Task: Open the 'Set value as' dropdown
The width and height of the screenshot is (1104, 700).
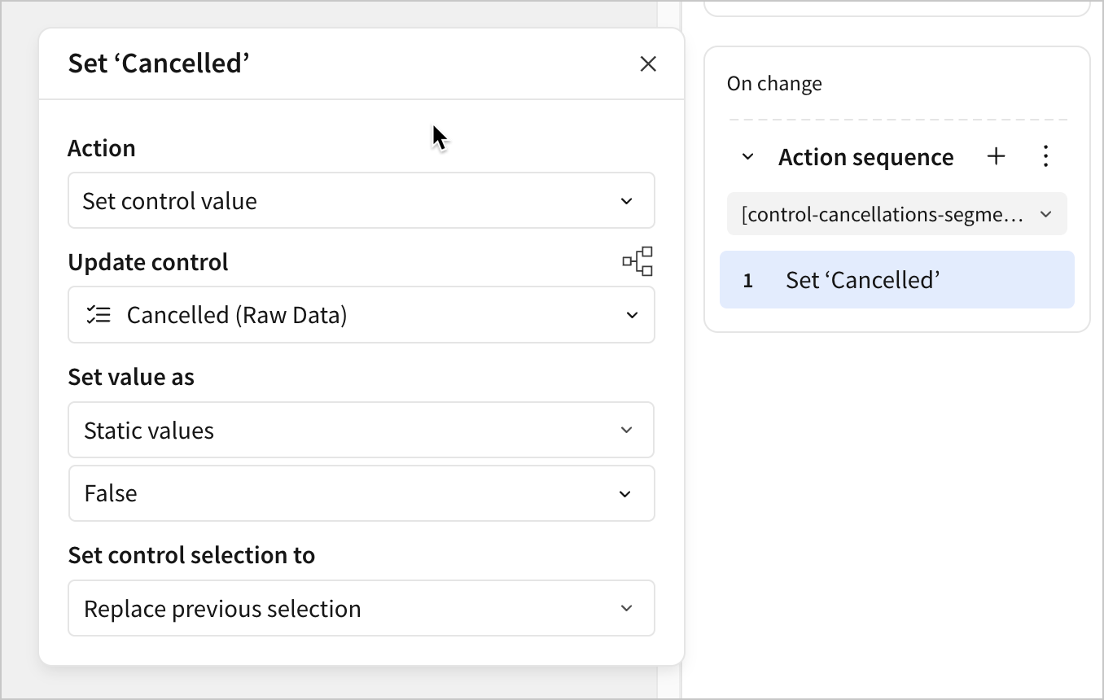Action: [361, 431]
